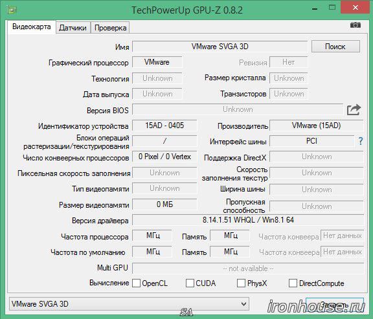
Task: Enable the OpenCL checkbox
Action: point(136,283)
